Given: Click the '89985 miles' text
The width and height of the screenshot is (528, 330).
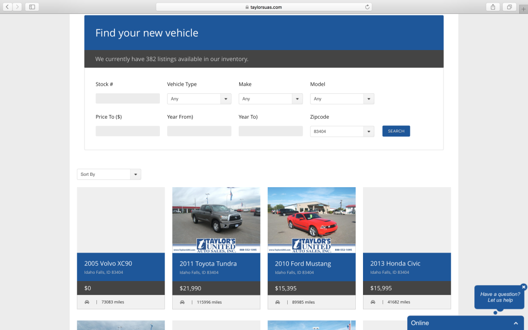Looking at the screenshot, I should (303, 302).
